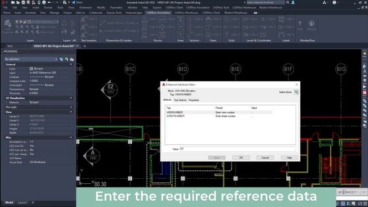The image size is (368, 207).
Task: Click Cancel in Enhanced Attribute Editor
Action: point(265,158)
